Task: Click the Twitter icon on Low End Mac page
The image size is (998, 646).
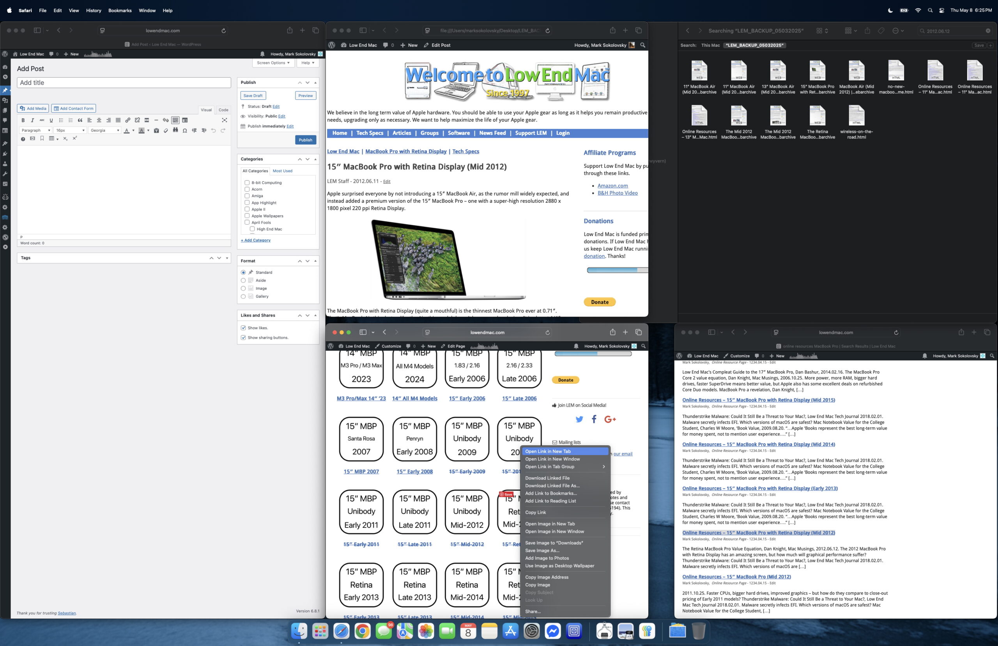Action: (x=579, y=419)
